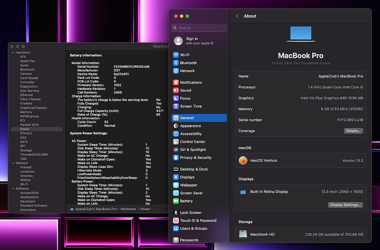Collapse the Software tree section
The height and width of the screenshot is (250, 380).
(13, 188)
